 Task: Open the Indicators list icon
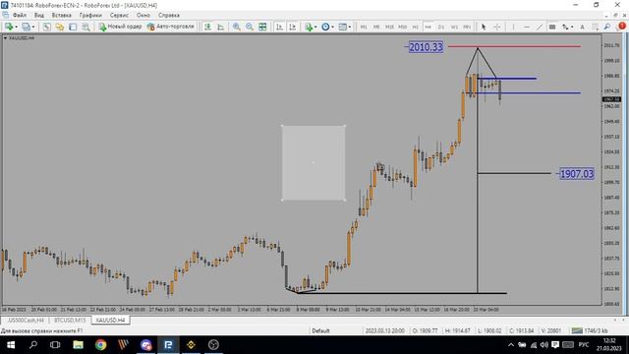pyautogui.click(x=309, y=27)
